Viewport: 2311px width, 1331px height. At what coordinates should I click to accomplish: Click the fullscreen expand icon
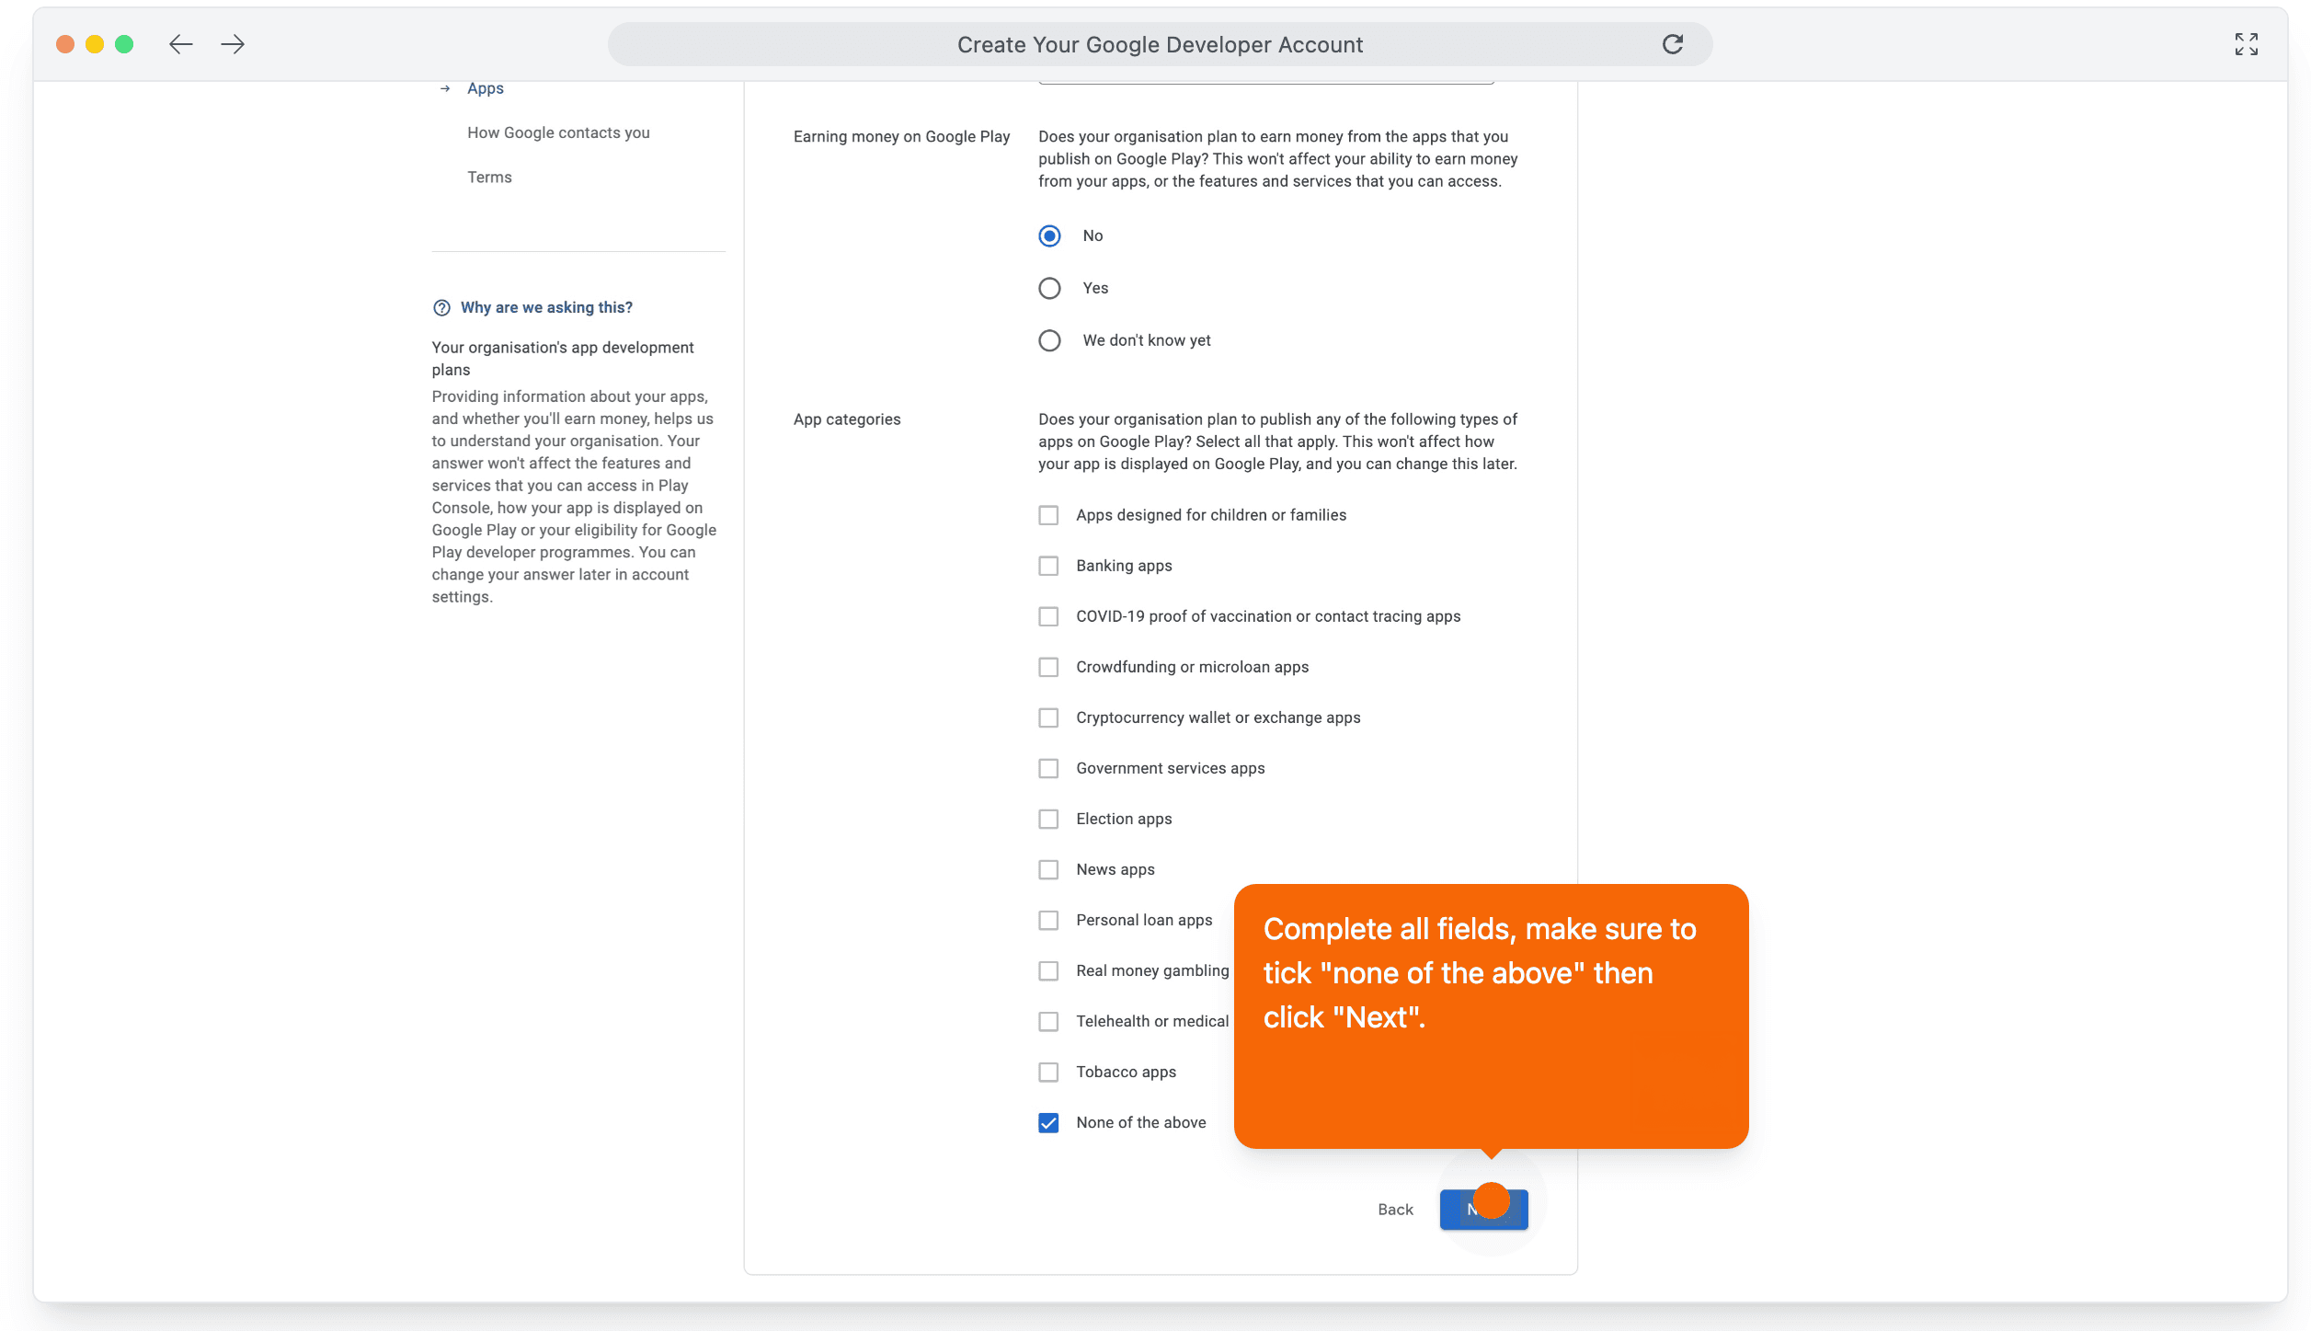point(2246,44)
